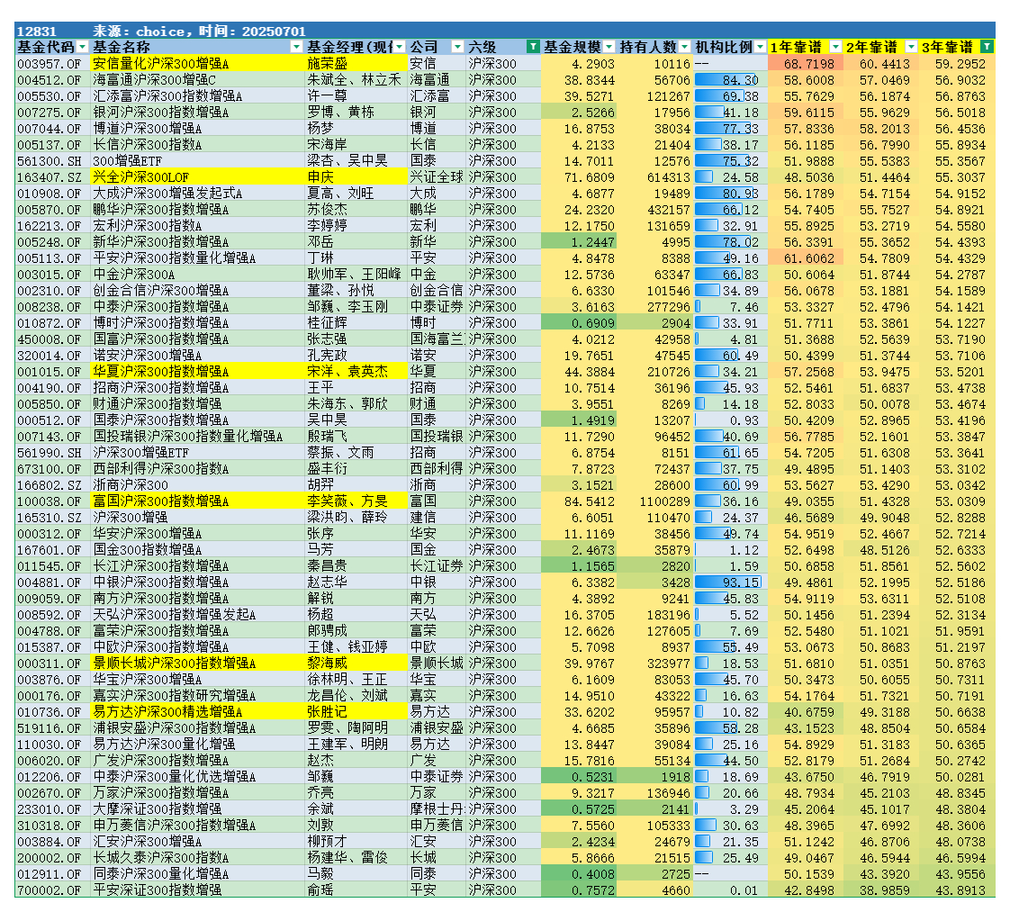This screenshot has height=912, width=1010.
Task: Open the 公司 column filter dropdown
Action: 457,47
